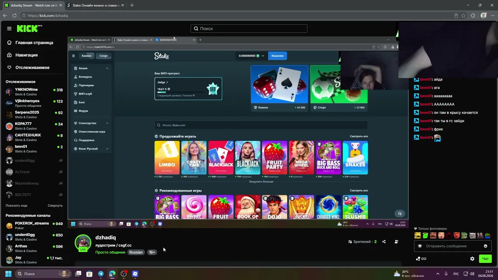This screenshot has width=498, height=280.
Task: Open Навигация in Kick sidebar
Action: (26, 55)
